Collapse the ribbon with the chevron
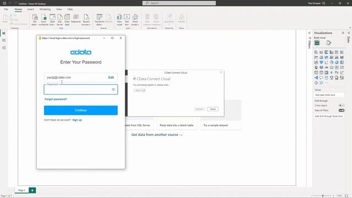Image resolution: width=352 pixels, height=198 pixels. tap(350, 28)
